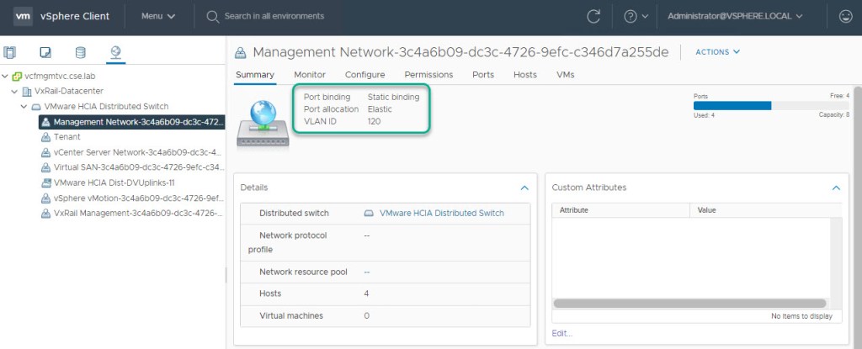The height and width of the screenshot is (349, 862).
Task: Switch to the Configure tab
Action: [364, 75]
